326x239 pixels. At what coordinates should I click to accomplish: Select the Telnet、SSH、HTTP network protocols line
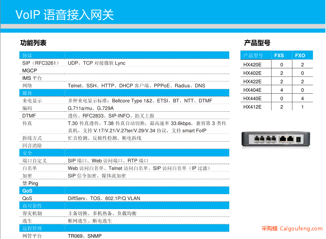(136, 86)
